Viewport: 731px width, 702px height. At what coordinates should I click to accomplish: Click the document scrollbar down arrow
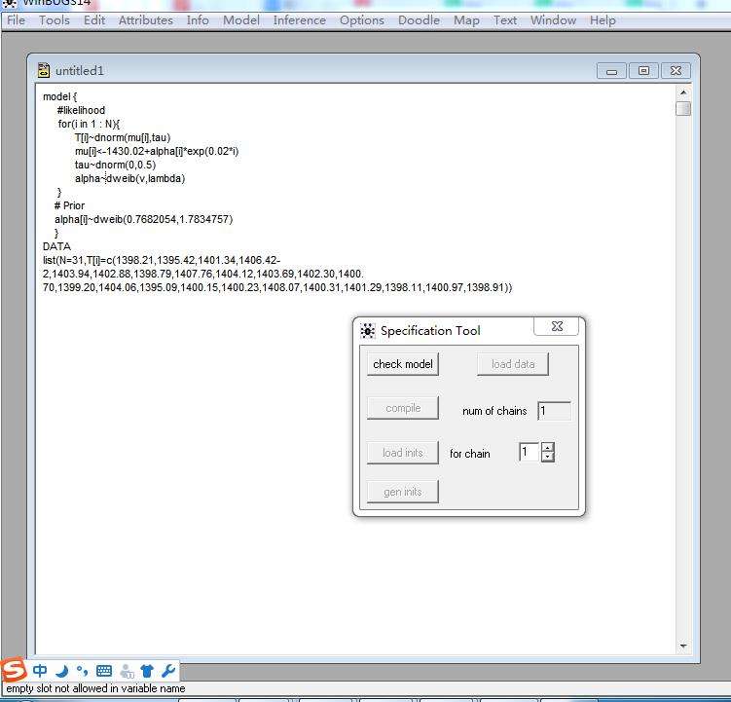pos(683,647)
